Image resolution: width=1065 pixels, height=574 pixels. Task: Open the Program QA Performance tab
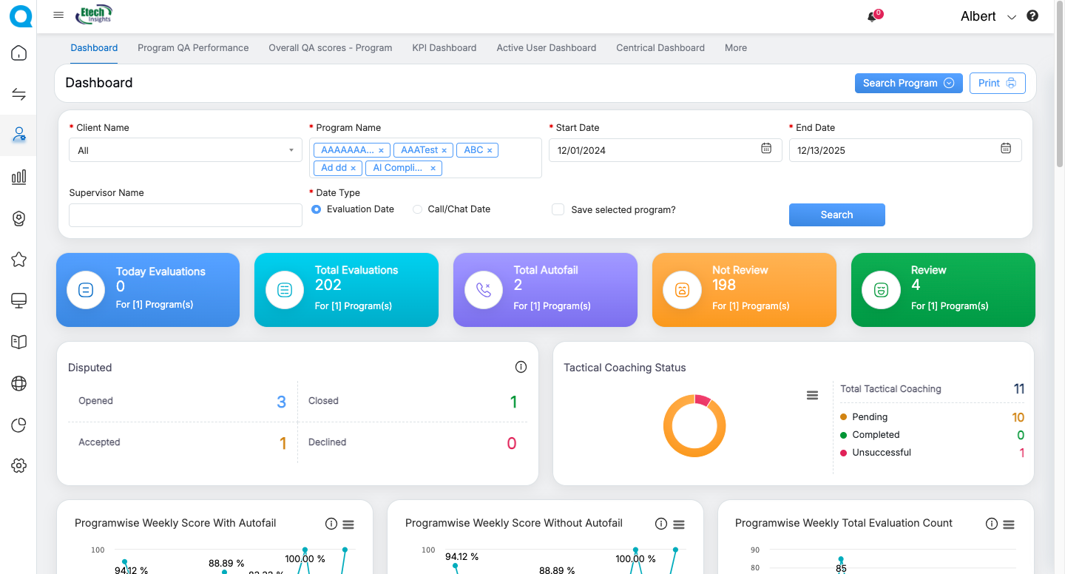pos(193,48)
